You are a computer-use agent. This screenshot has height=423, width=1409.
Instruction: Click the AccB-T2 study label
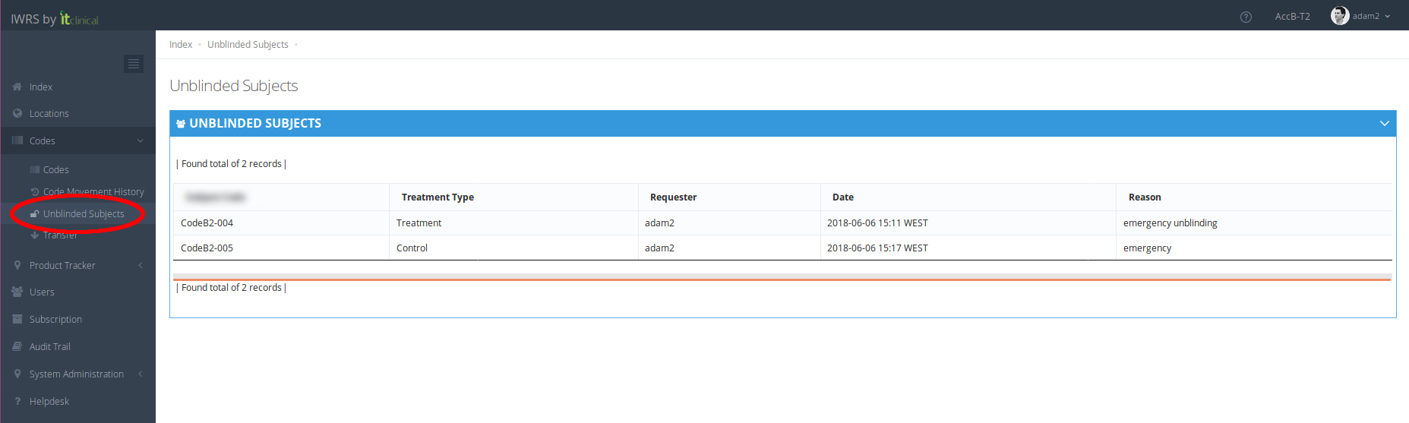(x=1292, y=17)
